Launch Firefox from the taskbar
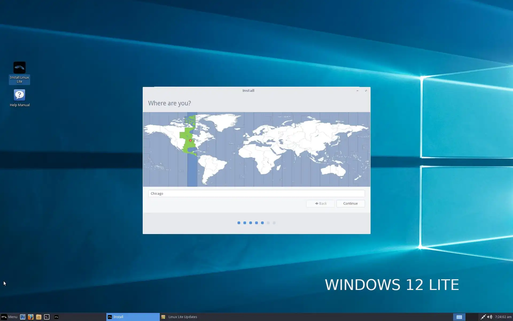Screen dimensions: 513x321 click(30, 317)
